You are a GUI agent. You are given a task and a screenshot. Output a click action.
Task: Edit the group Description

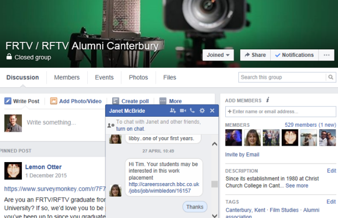click(331, 171)
